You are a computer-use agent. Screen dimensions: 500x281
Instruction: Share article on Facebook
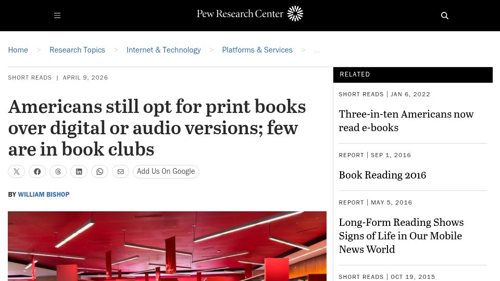37,171
